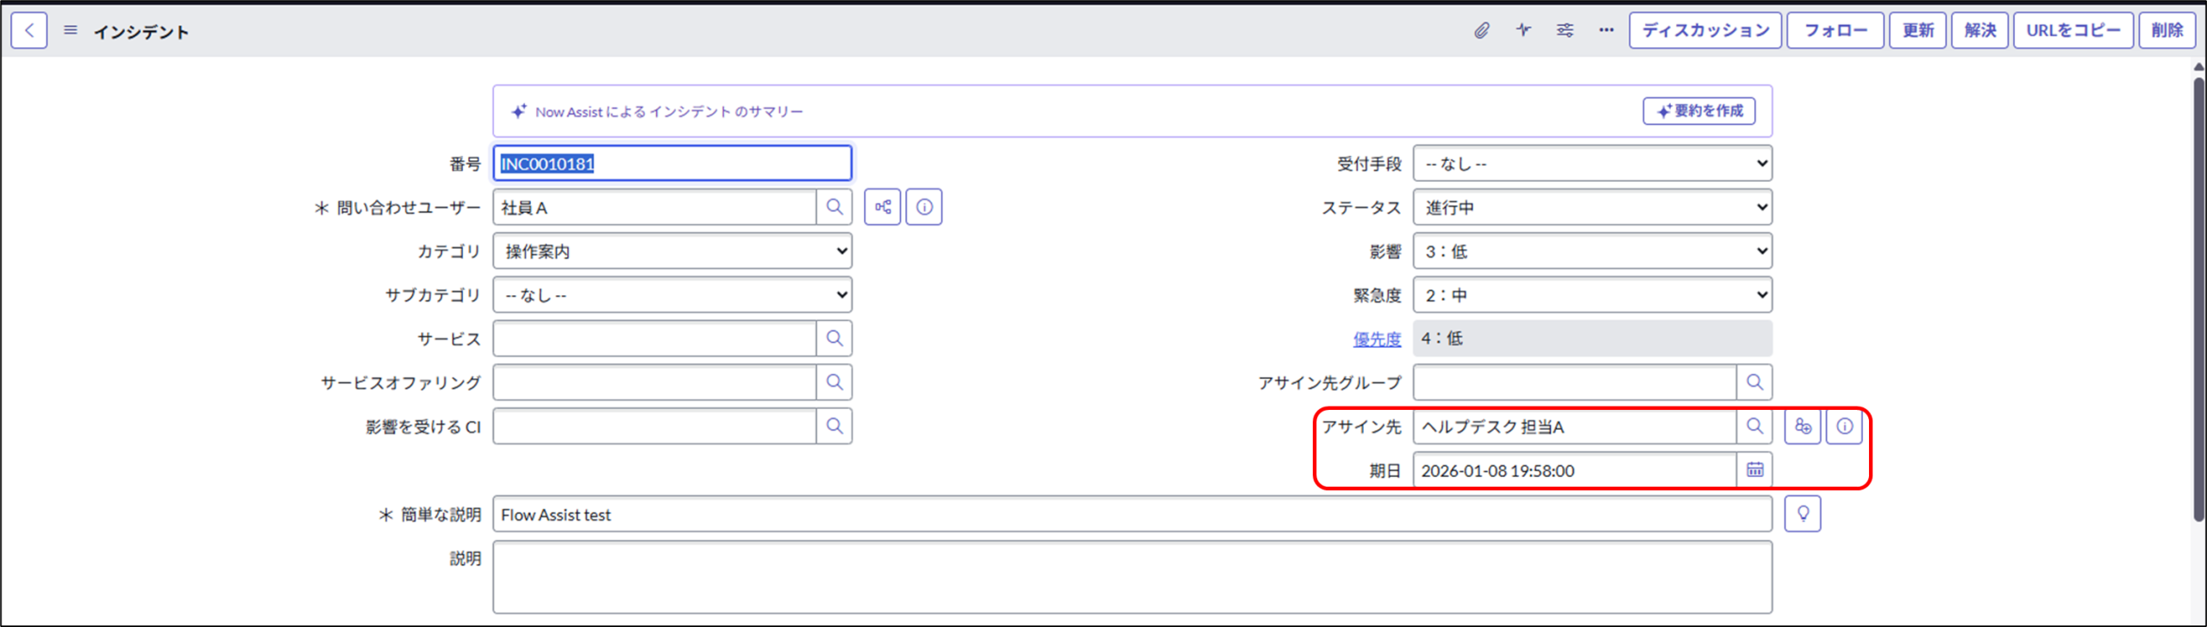Search for 問い合わせユーザー with magnifier icon
Screen dimensions: 2207x627
pyautogui.click(x=834, y=208)
